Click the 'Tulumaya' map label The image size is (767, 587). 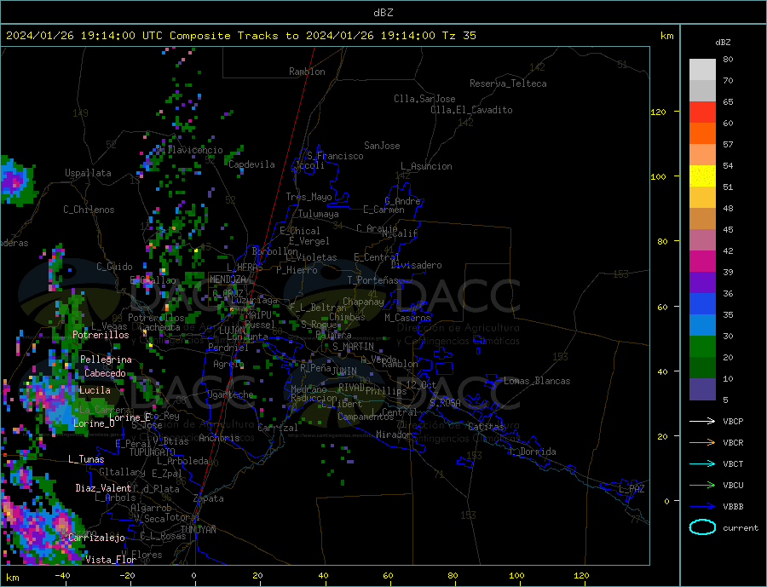(319, 214)
